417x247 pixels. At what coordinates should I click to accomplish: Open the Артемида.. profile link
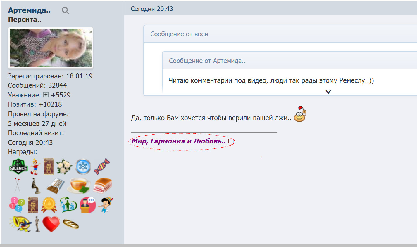point(29,10)
